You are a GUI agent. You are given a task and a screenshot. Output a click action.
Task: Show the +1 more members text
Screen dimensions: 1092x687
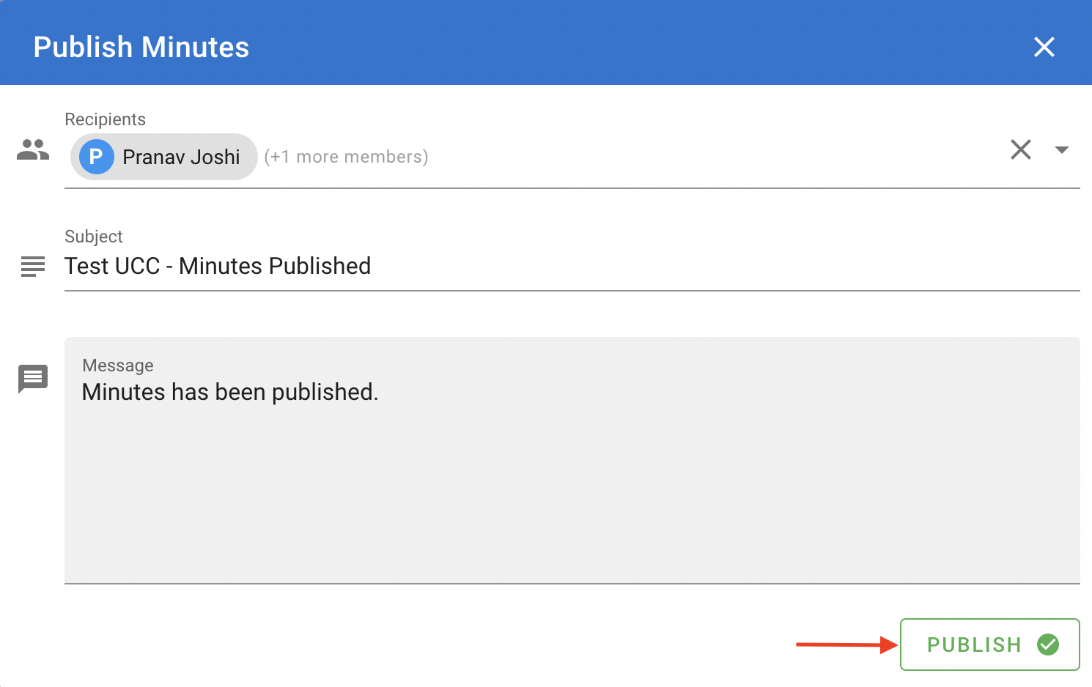(346, 157)
